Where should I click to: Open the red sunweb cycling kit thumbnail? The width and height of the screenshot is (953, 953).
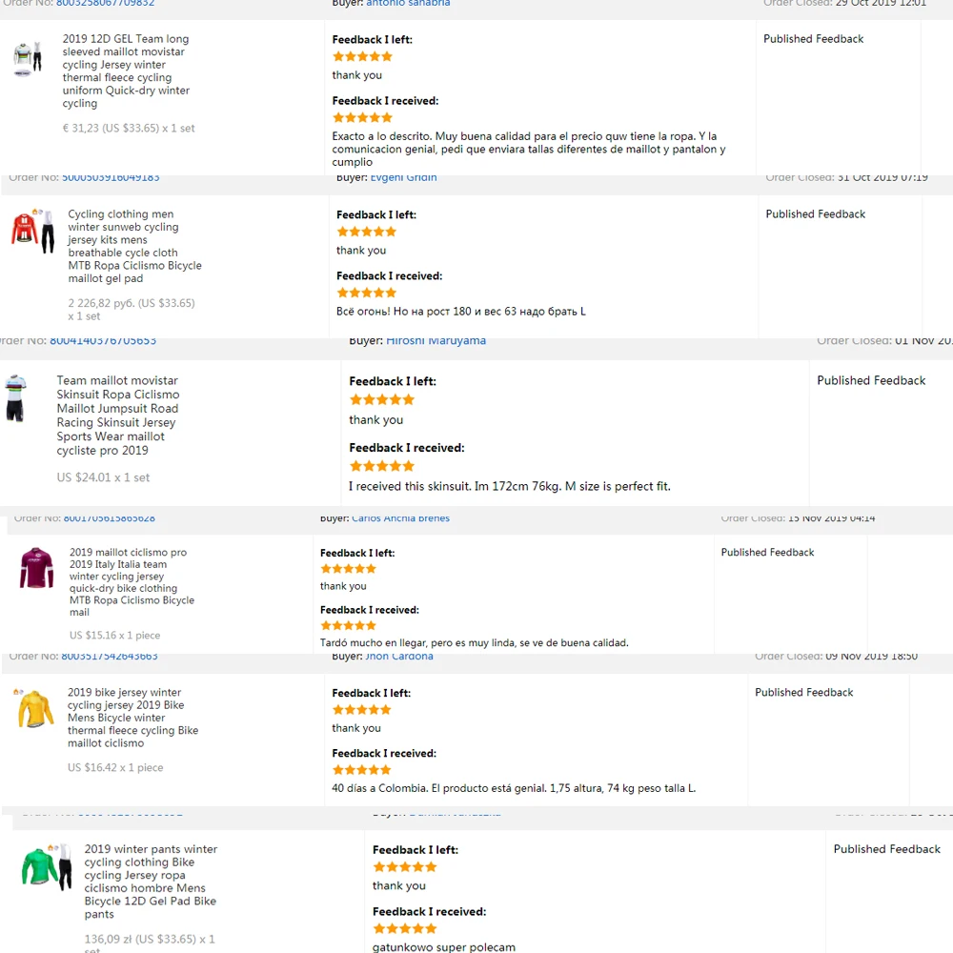click(x=33, y=231)
